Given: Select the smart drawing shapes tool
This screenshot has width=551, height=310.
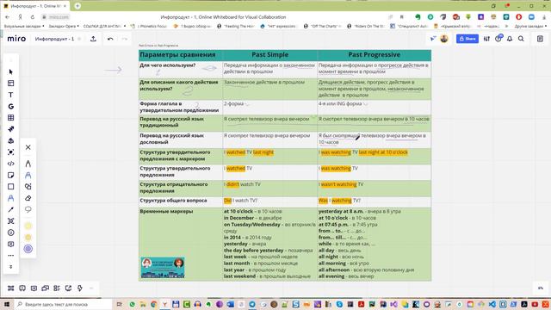Looking at the screenshot, I should 28,187.
